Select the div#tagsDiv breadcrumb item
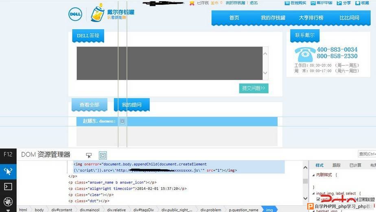Viewport: 376px width, 212px height. (x=144, y=210)
